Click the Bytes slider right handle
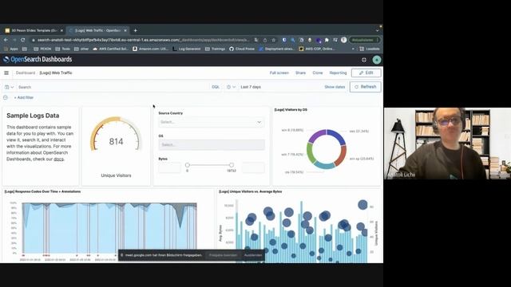511x287 pixels. pyautogui.click(x=231, y=165)
